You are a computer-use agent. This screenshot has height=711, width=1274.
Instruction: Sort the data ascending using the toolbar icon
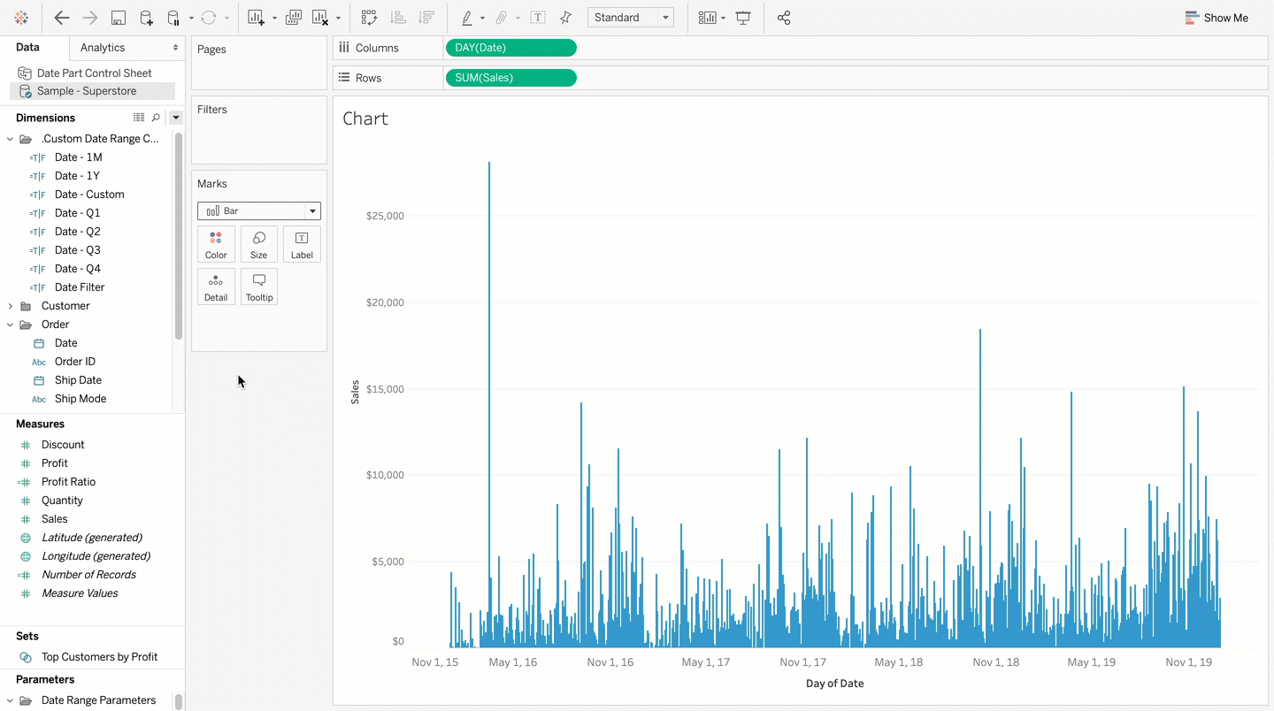click(397, 17)
